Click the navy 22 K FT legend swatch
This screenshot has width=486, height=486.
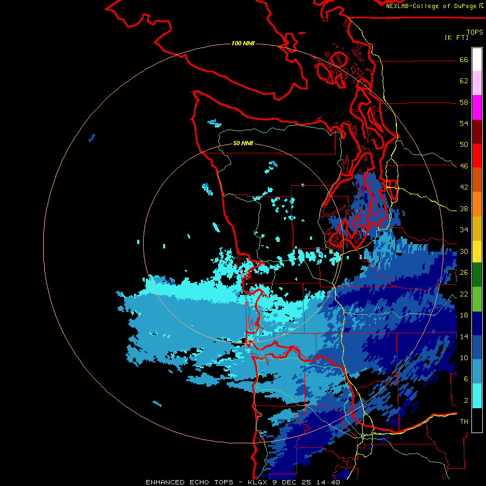(477, 323)
